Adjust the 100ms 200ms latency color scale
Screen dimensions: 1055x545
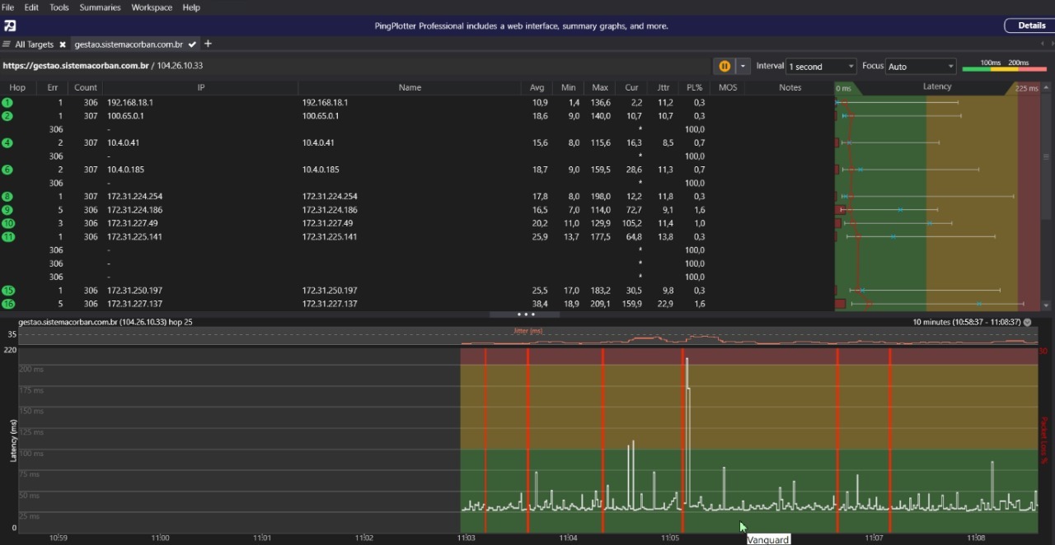(1004, 67)
